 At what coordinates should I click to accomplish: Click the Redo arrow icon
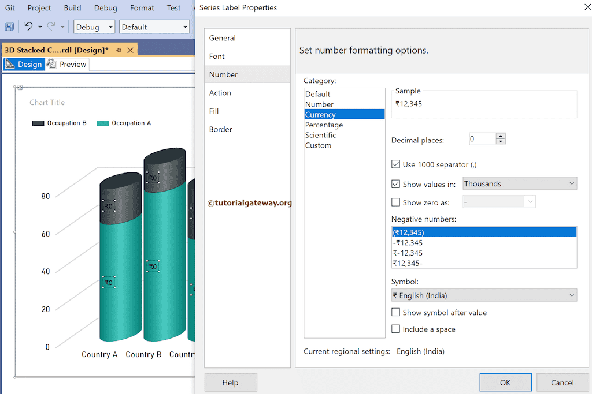(x=51, y=27)
